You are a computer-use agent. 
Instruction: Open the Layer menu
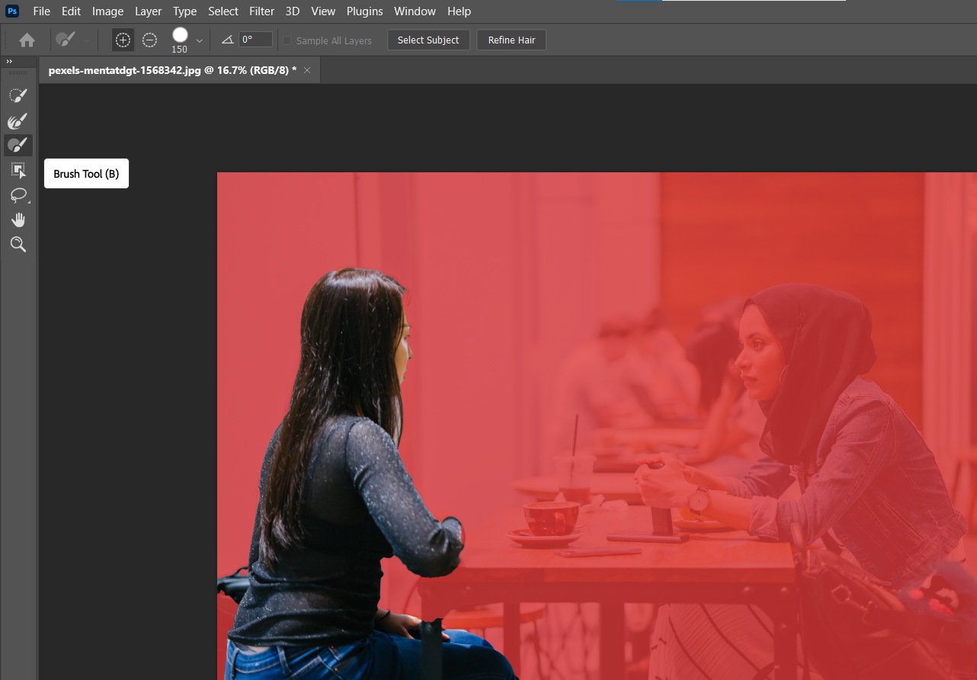[148, 11]
